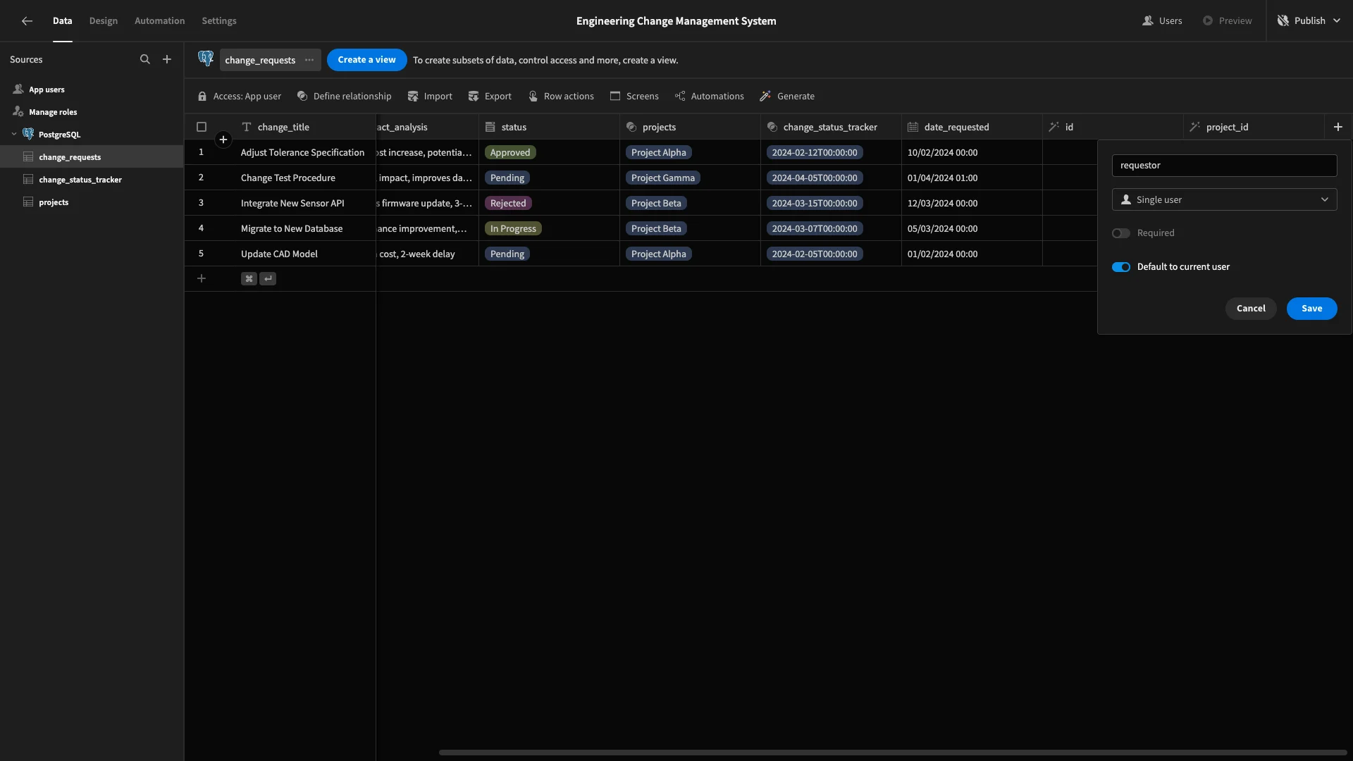Click Create a view button
Screen dimensions: 1353x761
pyautogui.click(x=367, y=60)
